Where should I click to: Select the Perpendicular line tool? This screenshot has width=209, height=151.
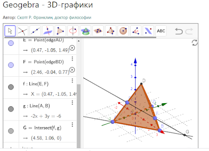point(48,31)
